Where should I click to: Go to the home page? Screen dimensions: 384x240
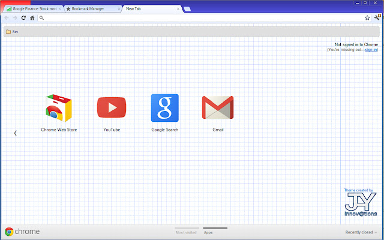(32, 18)
